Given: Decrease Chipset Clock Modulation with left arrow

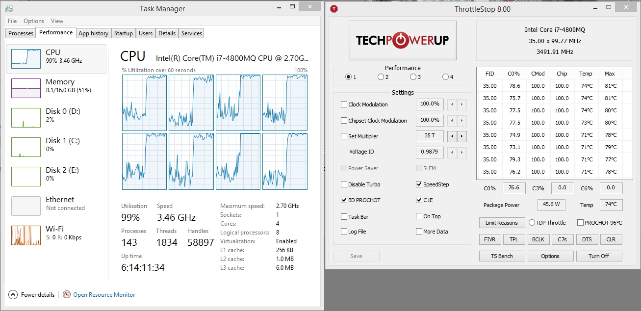Looking at the screenshot, I should 453,120.
